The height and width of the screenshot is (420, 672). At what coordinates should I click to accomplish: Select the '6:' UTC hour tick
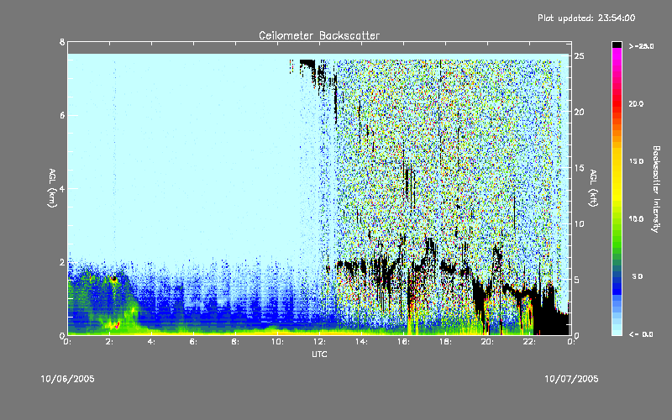pos(194,342)
